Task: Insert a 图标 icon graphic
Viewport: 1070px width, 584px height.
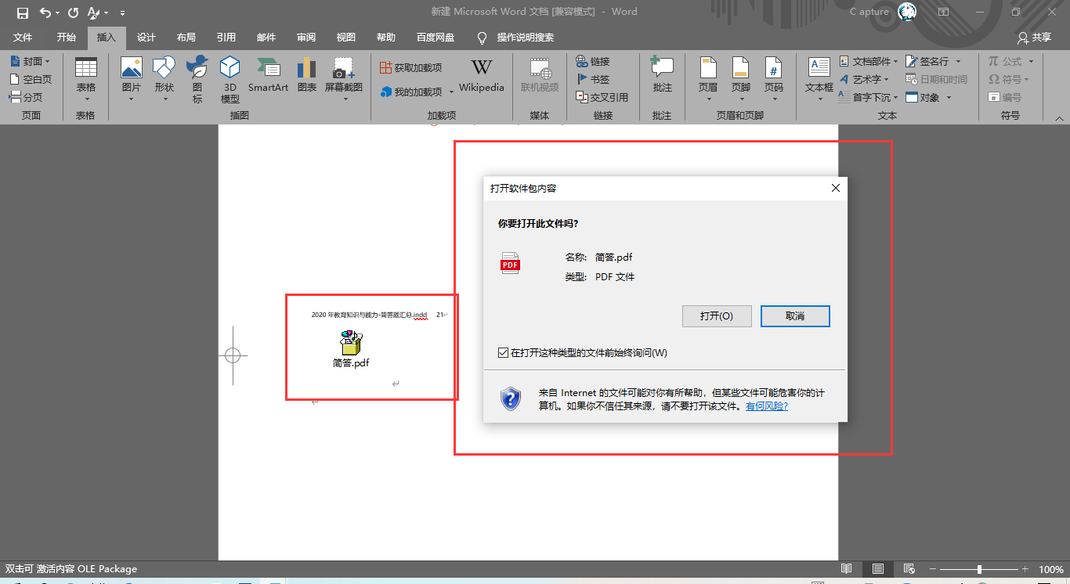Action: [197, 80]
